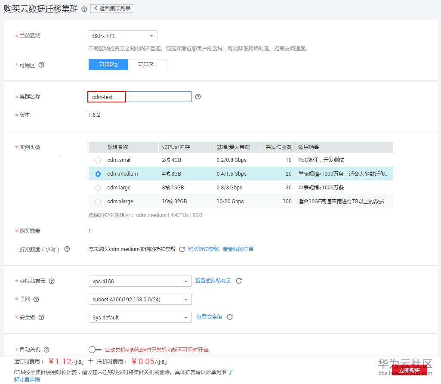Toggle the 自动关机 switch
Screen dimensions: 441x384
(95, 350)
